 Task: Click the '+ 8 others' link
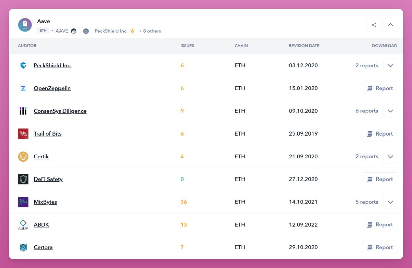[150, 31]
